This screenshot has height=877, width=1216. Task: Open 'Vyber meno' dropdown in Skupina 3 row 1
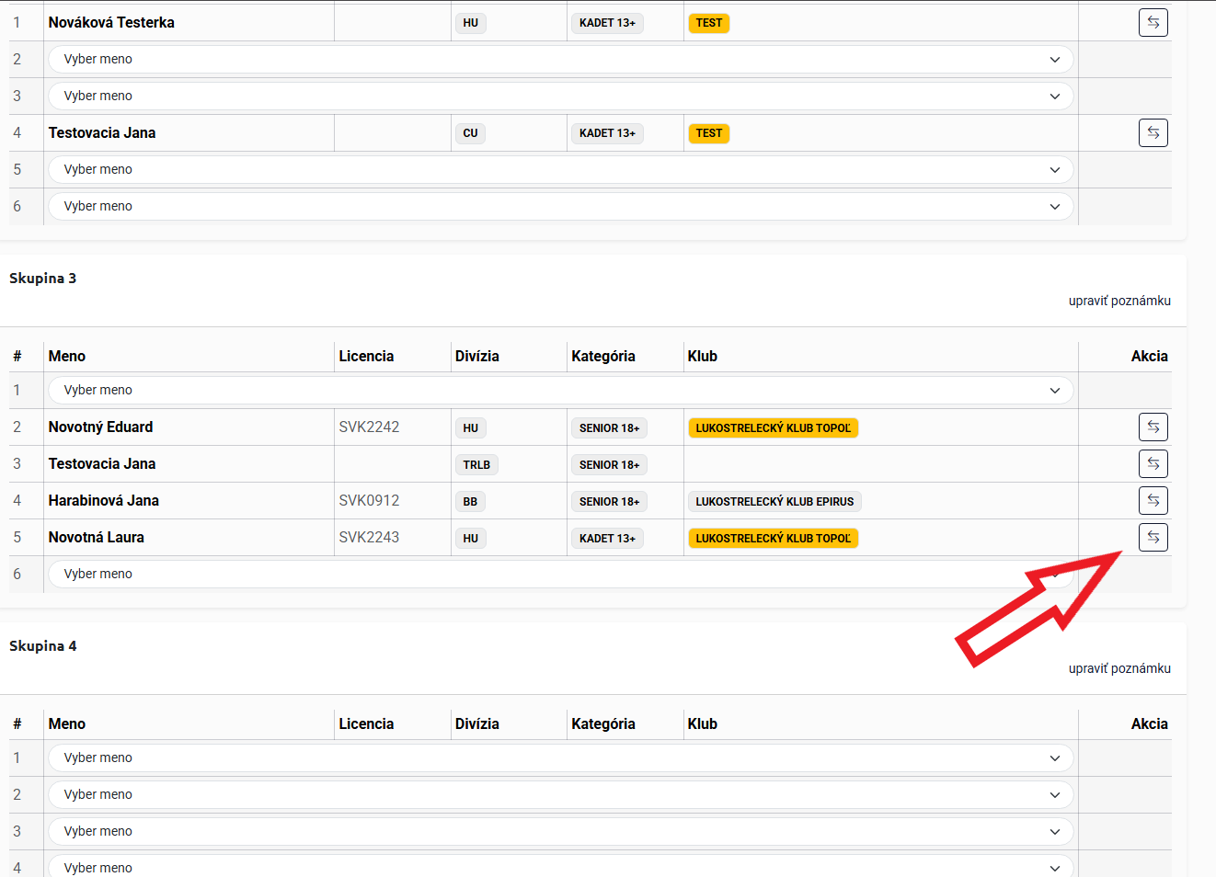coord(560,391)
